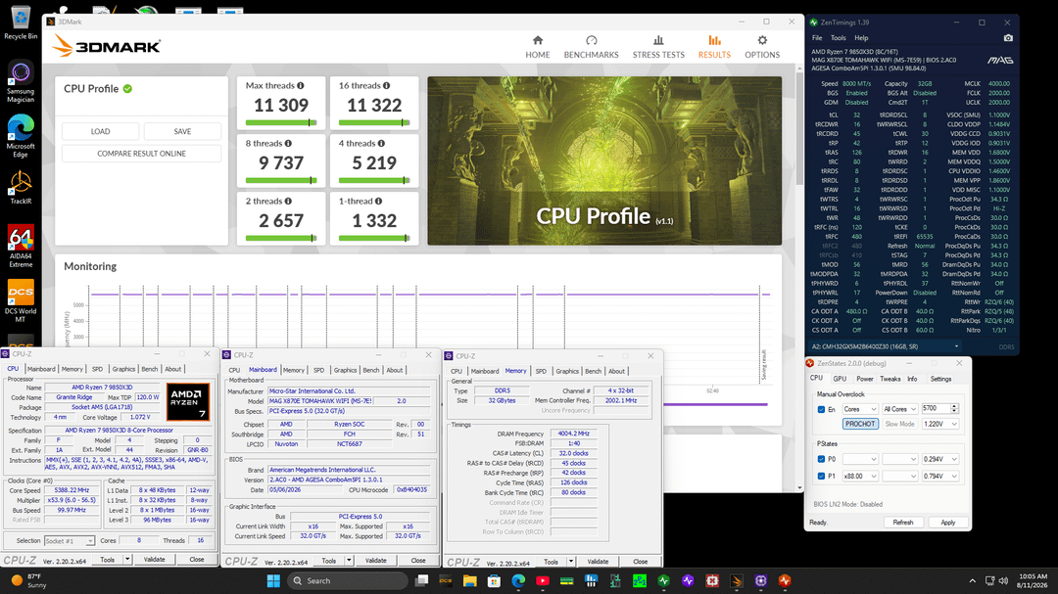The width and height of the screenshot is (1058, 594).
Task: Click the 1-thread score progress bar
Action: (374, 238)
